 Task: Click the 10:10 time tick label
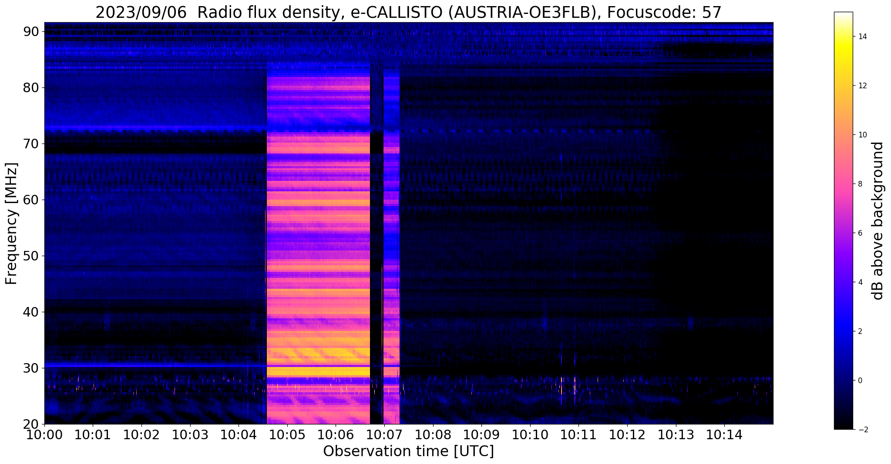[x=530, y=434]
